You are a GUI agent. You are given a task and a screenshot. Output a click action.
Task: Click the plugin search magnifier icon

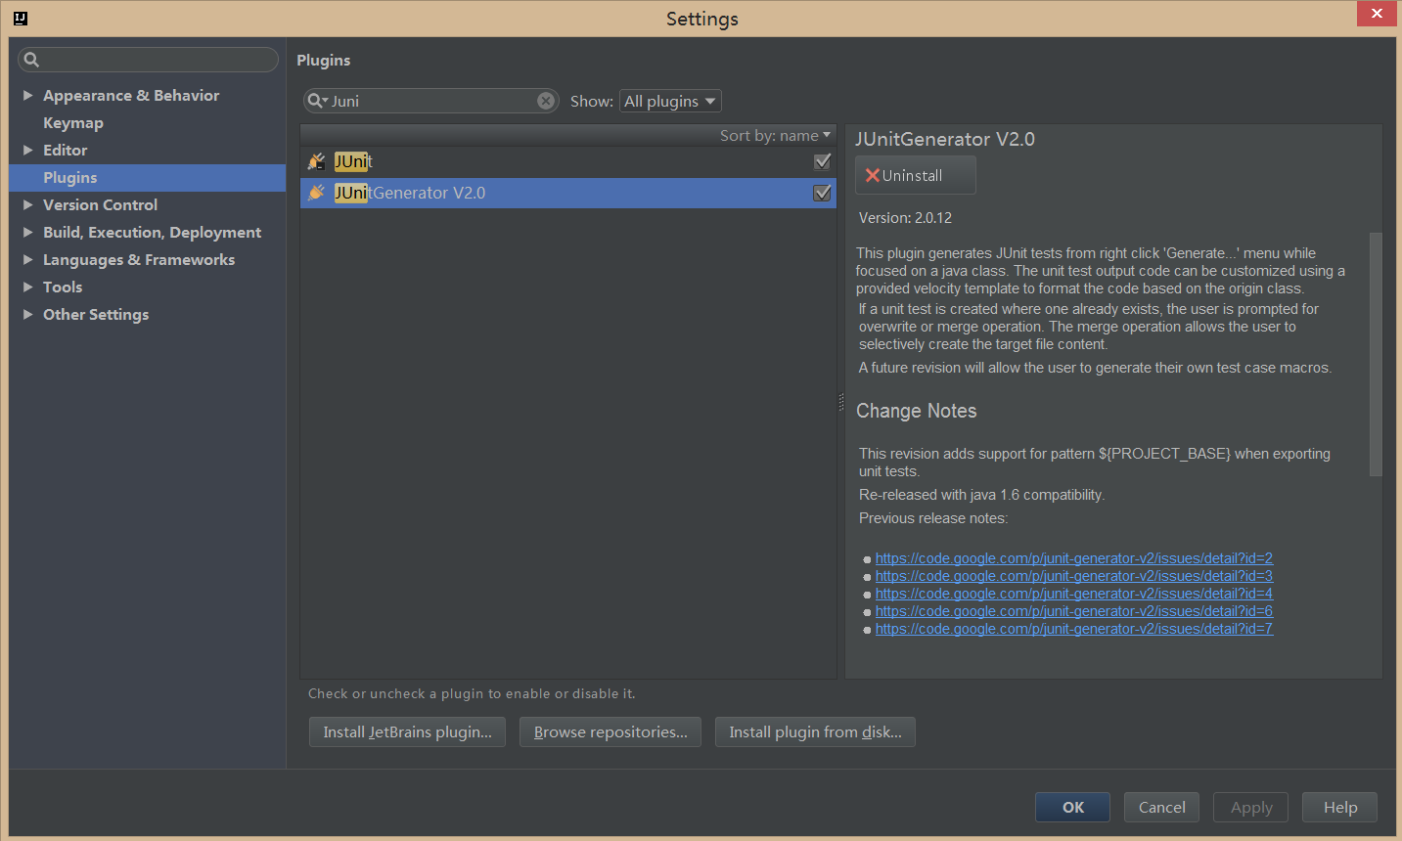tap(317, 101)
